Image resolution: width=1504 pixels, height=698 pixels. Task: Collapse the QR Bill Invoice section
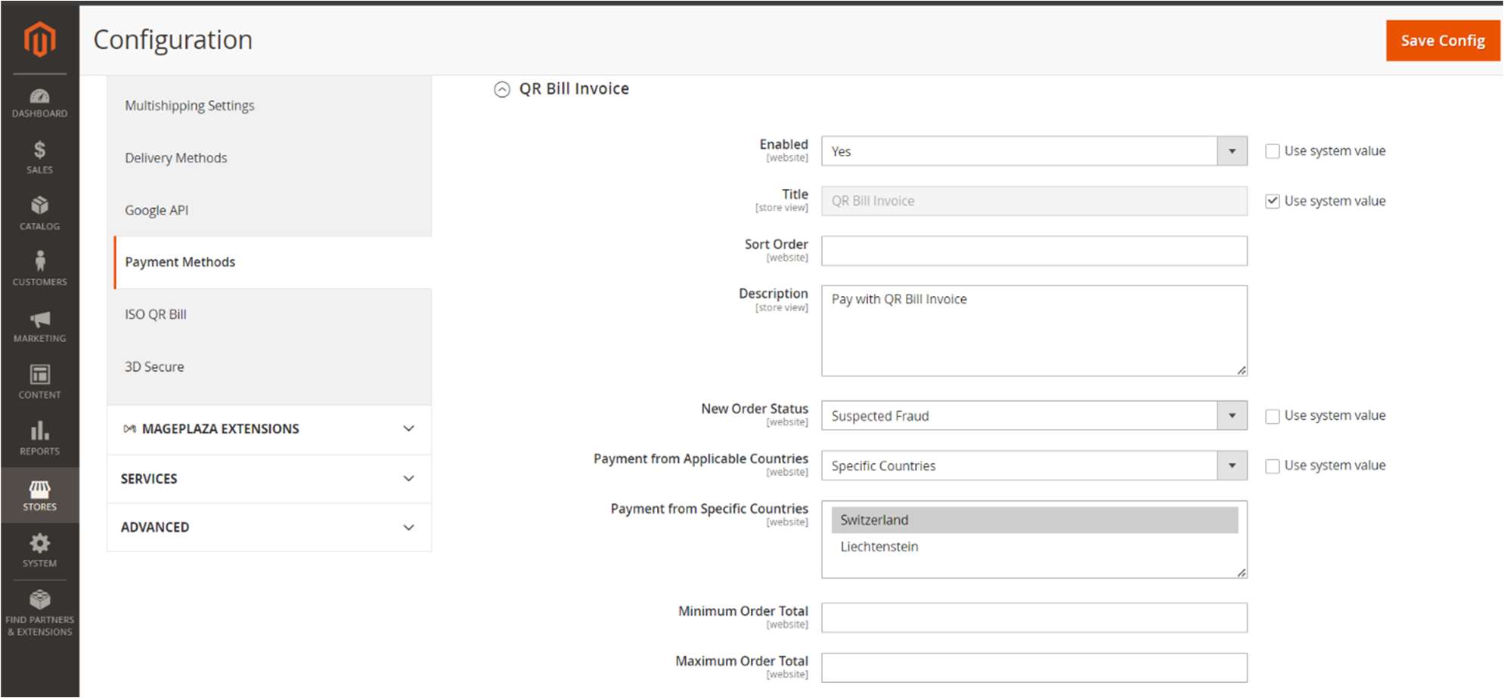[502, 89]
